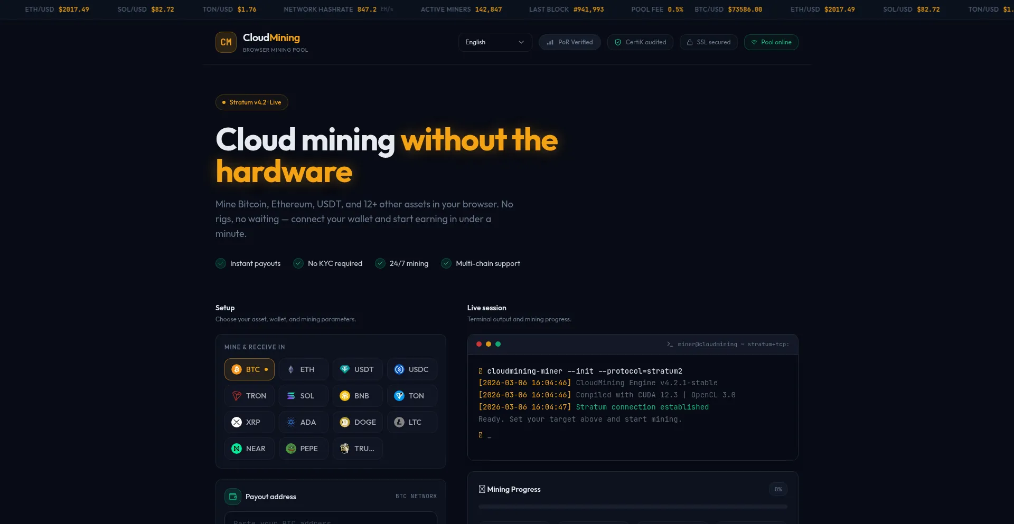
Task: Click the Tether USDT icon
Action: coord(345,369)
